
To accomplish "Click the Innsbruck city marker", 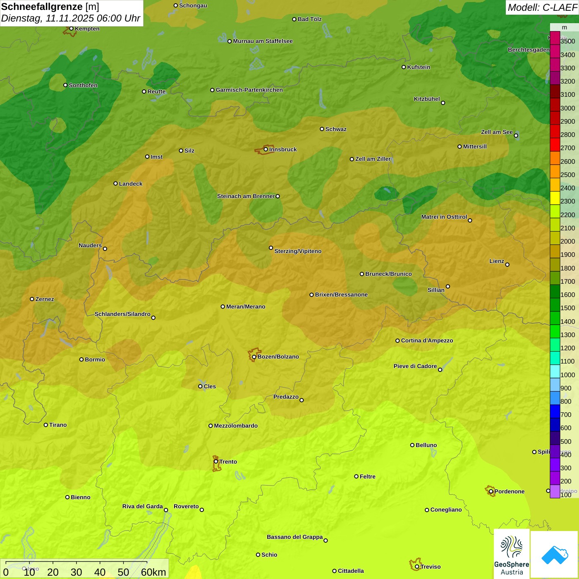I will click(x=266, y=149).
